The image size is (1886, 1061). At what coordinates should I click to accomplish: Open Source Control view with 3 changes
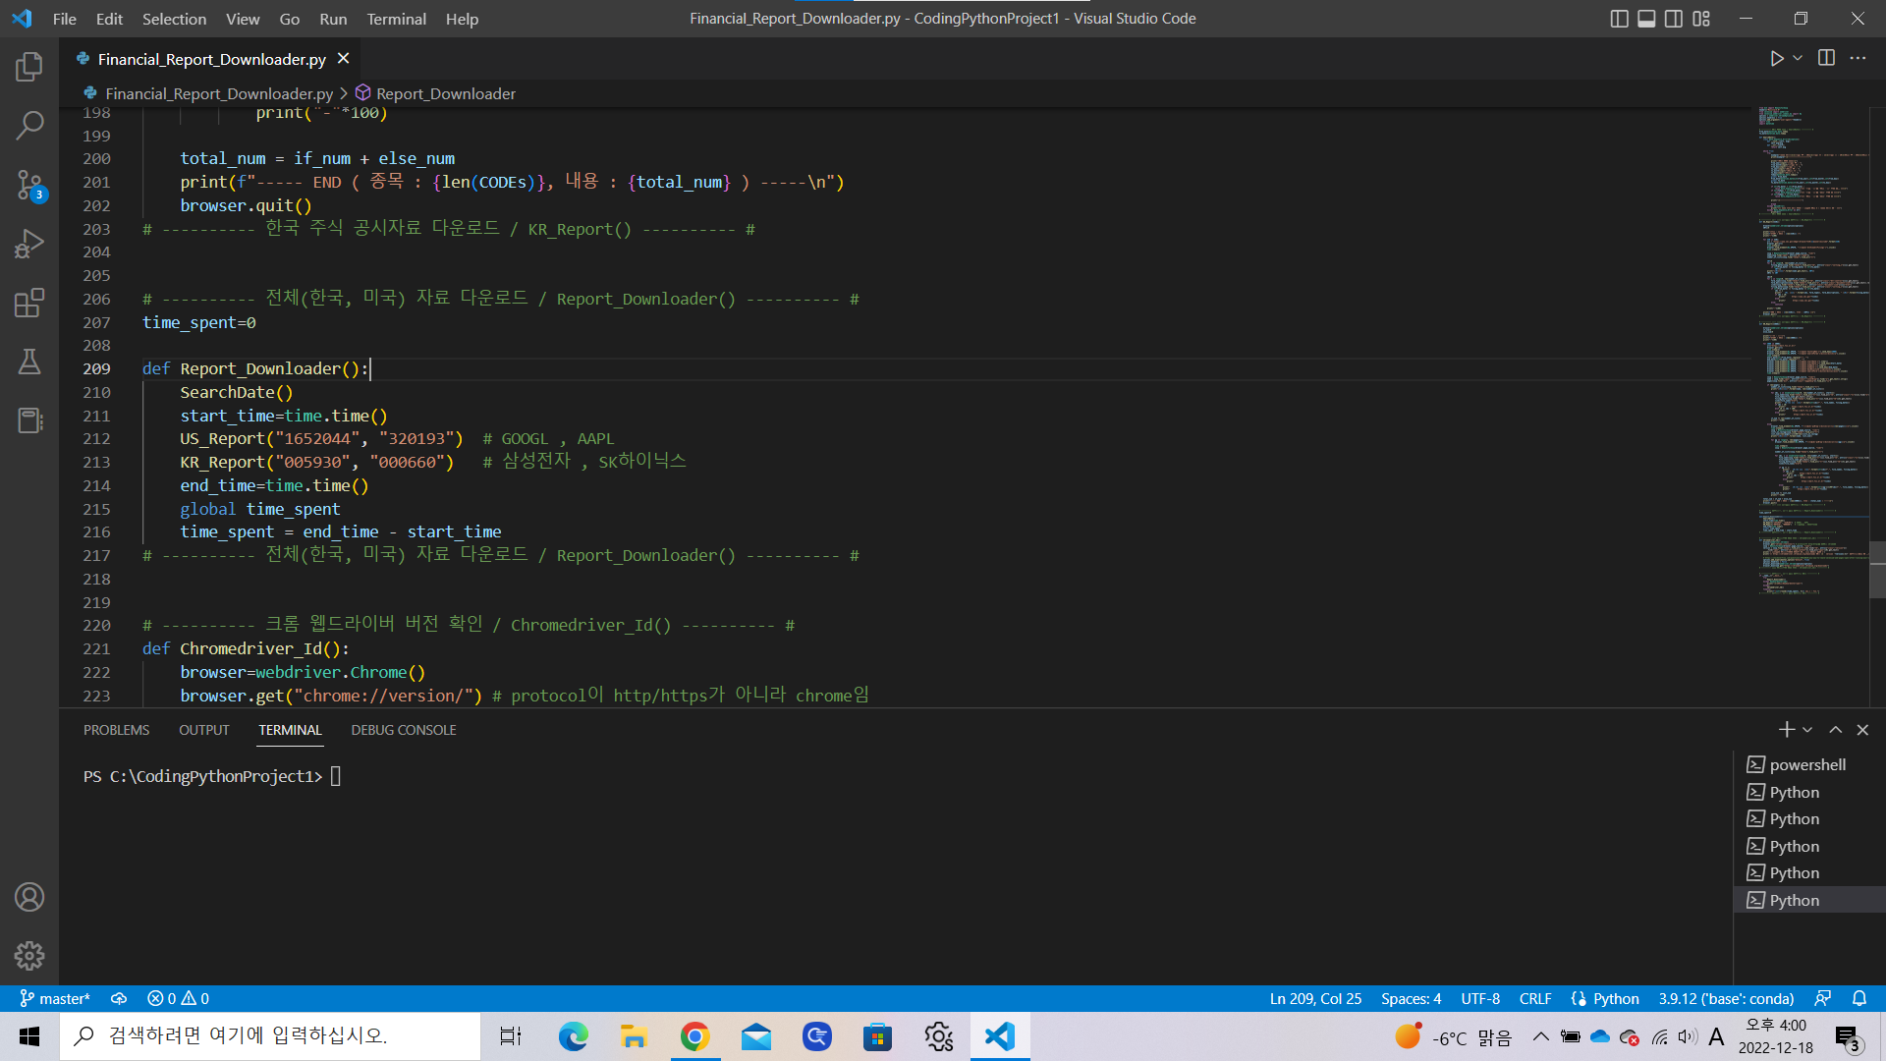29,185
